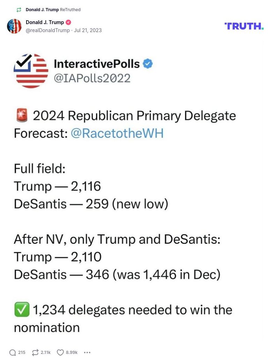Click the ReTruthed arrows icon at the top
The height and width of the screenshot is (363, 271).
tap(18, 9)
